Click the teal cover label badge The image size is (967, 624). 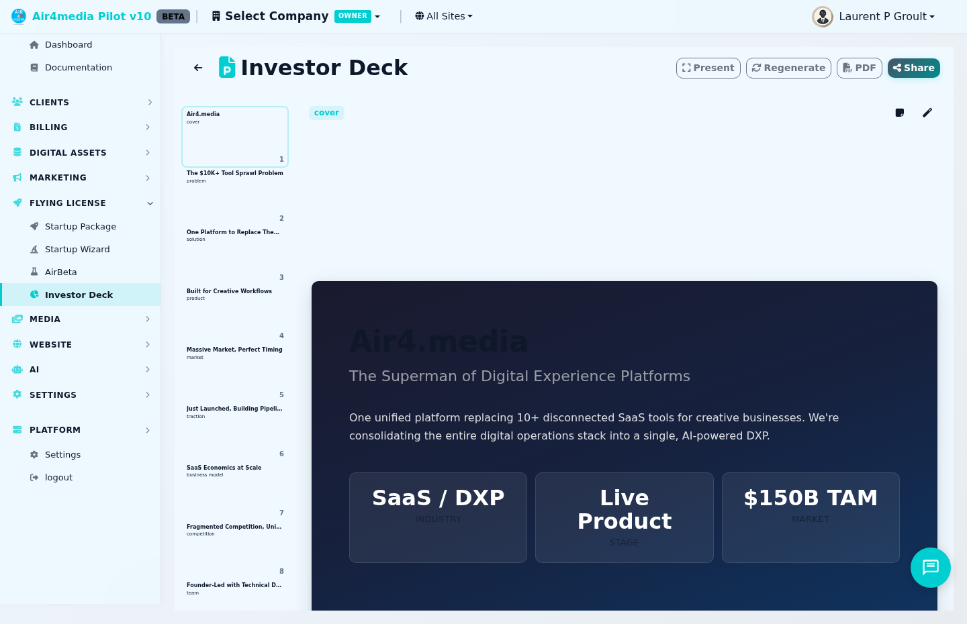tap(326, 113)
